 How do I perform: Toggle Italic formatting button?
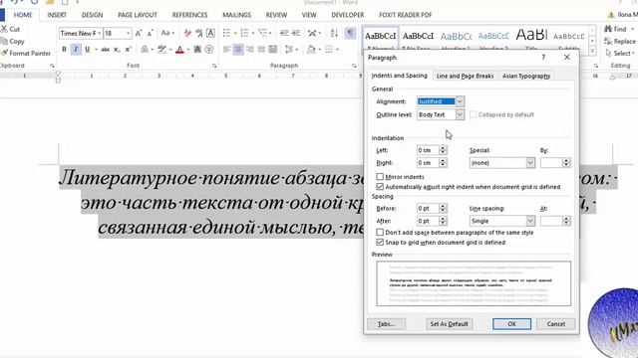pyautogui.click(x=76, y=50)
